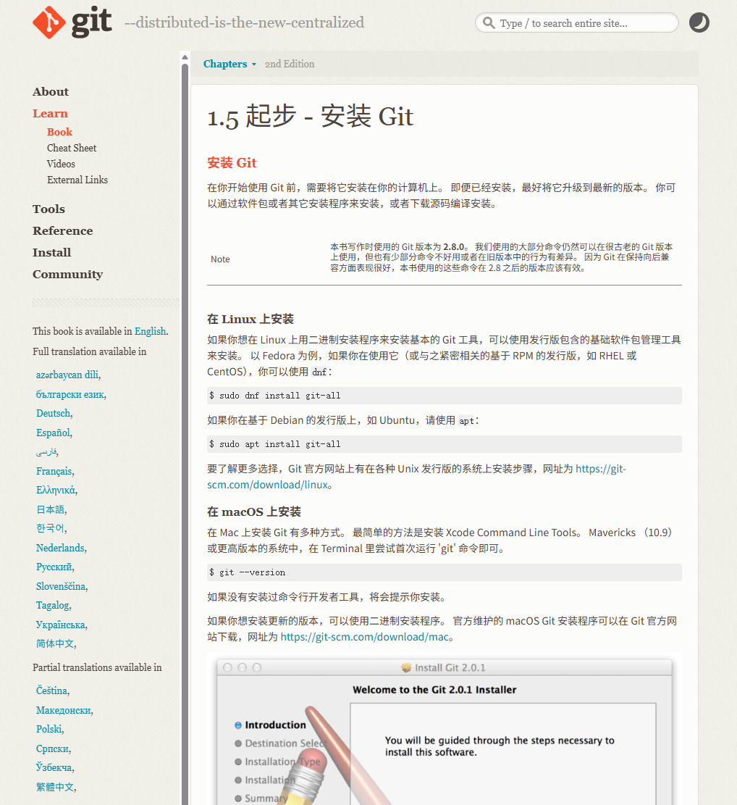737x805 pixels.
Task: Open the Македонски partial translation
Action: pyautogui.click(x=64, y=710)
